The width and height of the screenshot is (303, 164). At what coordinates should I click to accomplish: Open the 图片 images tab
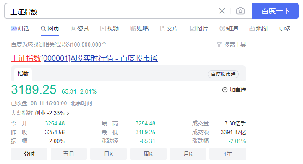click(199, 29)
